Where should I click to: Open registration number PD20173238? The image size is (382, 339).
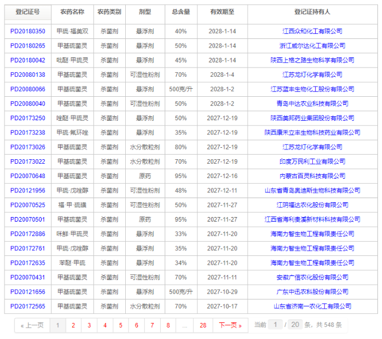pos(27,133)
